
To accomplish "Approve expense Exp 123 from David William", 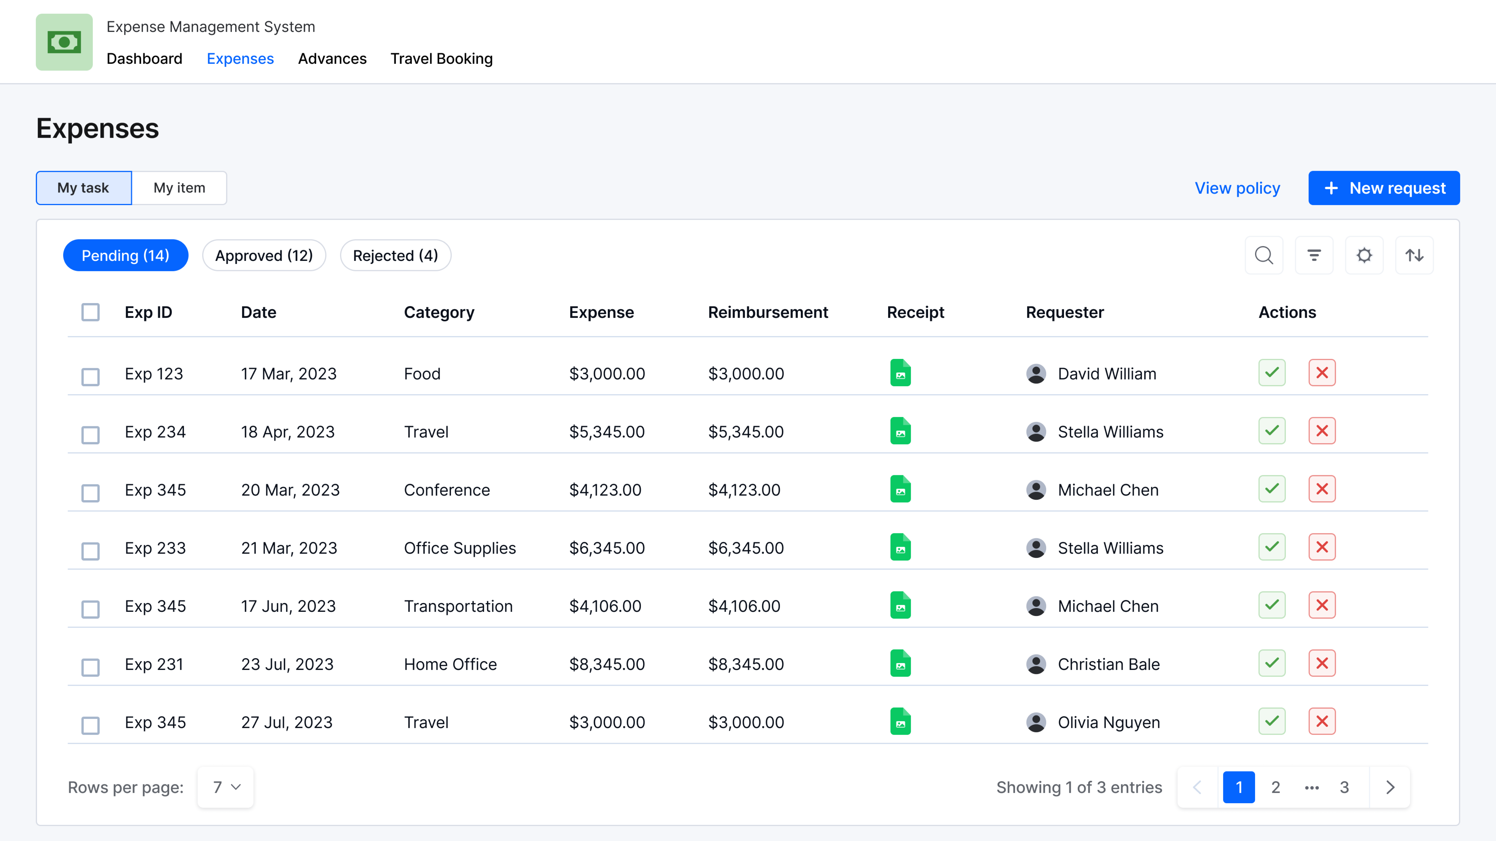I will point(1272,373).
